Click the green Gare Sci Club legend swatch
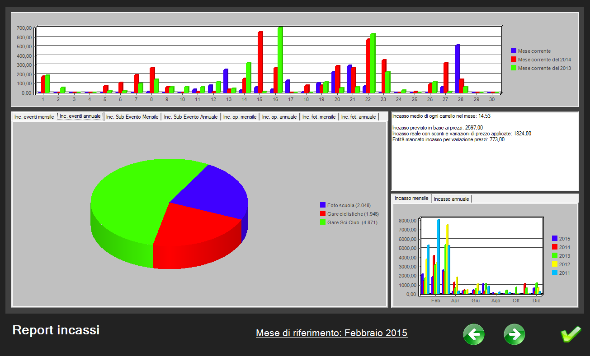 click(323, 222)
